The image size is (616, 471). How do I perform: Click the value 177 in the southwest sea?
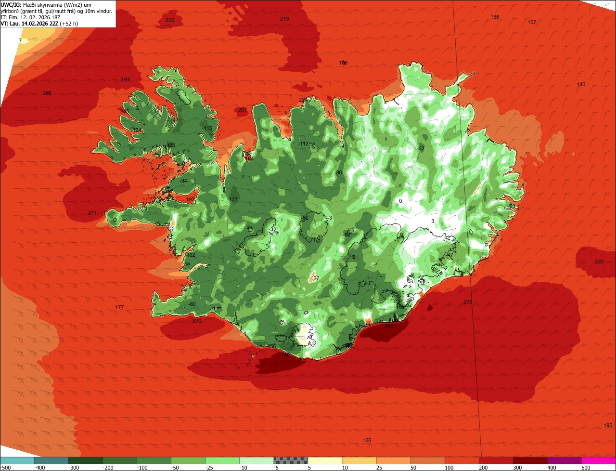click(x=120, y=307)
